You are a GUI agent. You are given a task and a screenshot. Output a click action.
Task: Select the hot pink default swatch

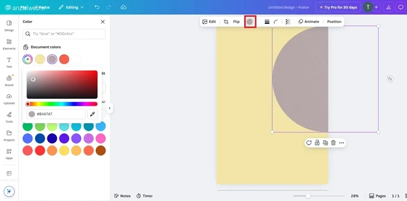pos(101,138)
